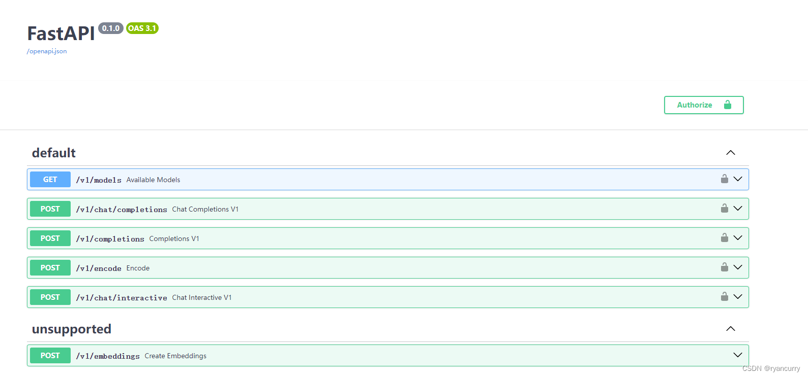Click the Create Embeddings description

coord(175,356)
